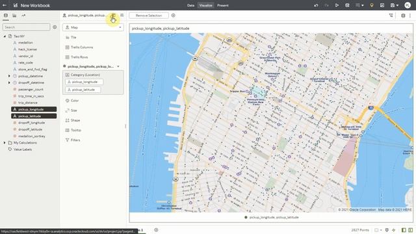Open the canvas layout dropdown in header
The height and width of the screenshot is (234, 416).
click(x=359, y=5)
